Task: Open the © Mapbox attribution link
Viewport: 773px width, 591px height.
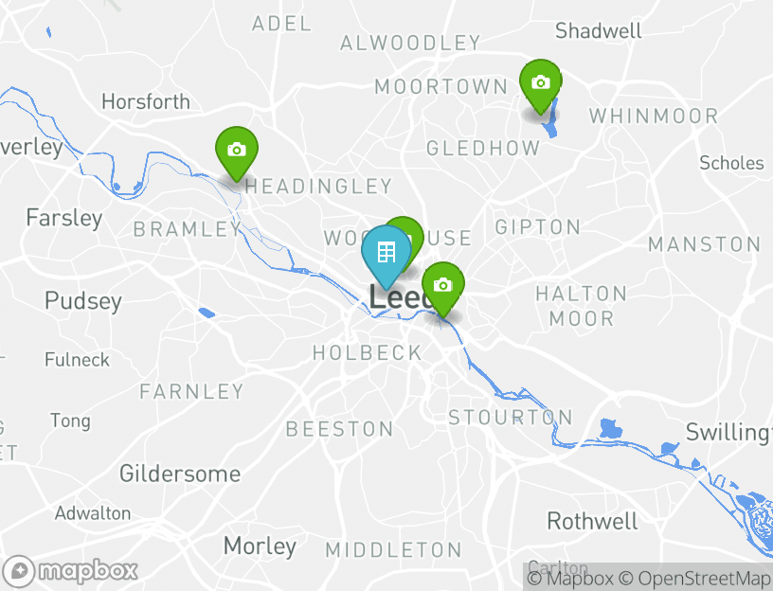Action: pos(570,578)
